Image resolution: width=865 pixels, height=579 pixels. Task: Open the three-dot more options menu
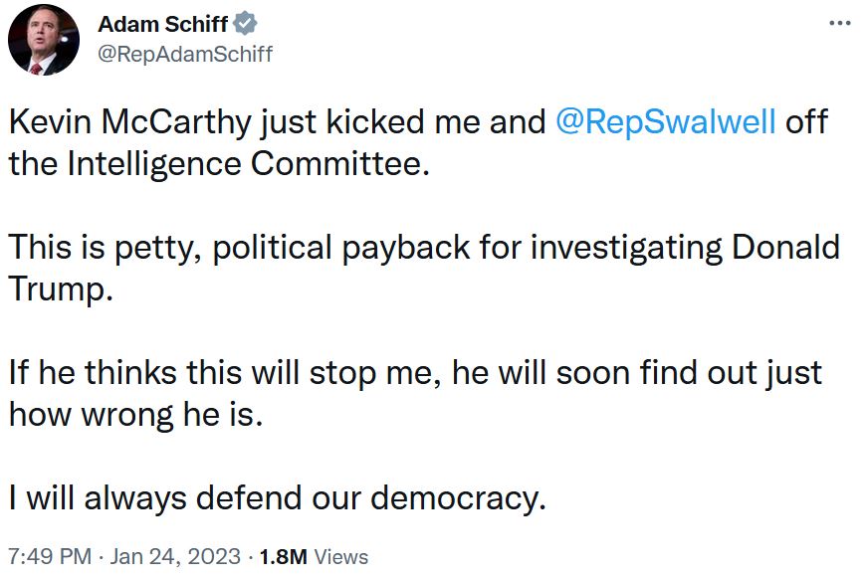pos(840,23)
